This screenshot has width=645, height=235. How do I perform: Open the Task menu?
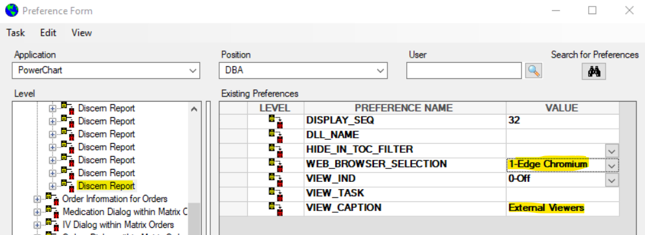[x=16, y=33]
